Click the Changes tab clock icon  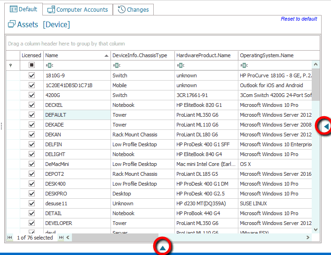pos(122,9)
